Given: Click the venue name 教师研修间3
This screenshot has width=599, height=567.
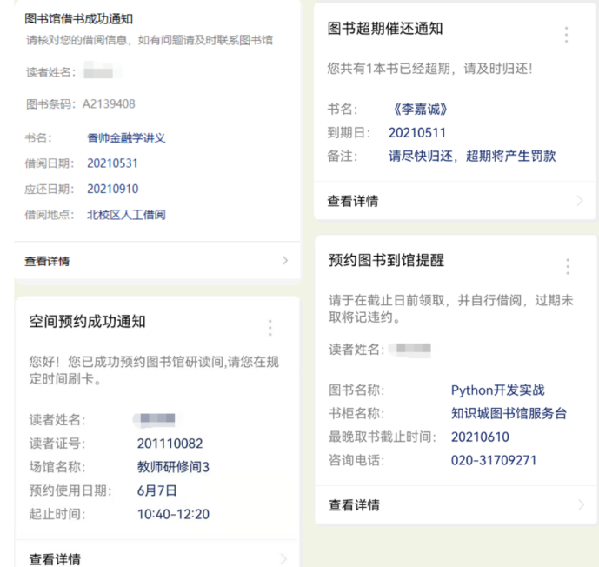Looking at the screenshot, I should [173, 467].
